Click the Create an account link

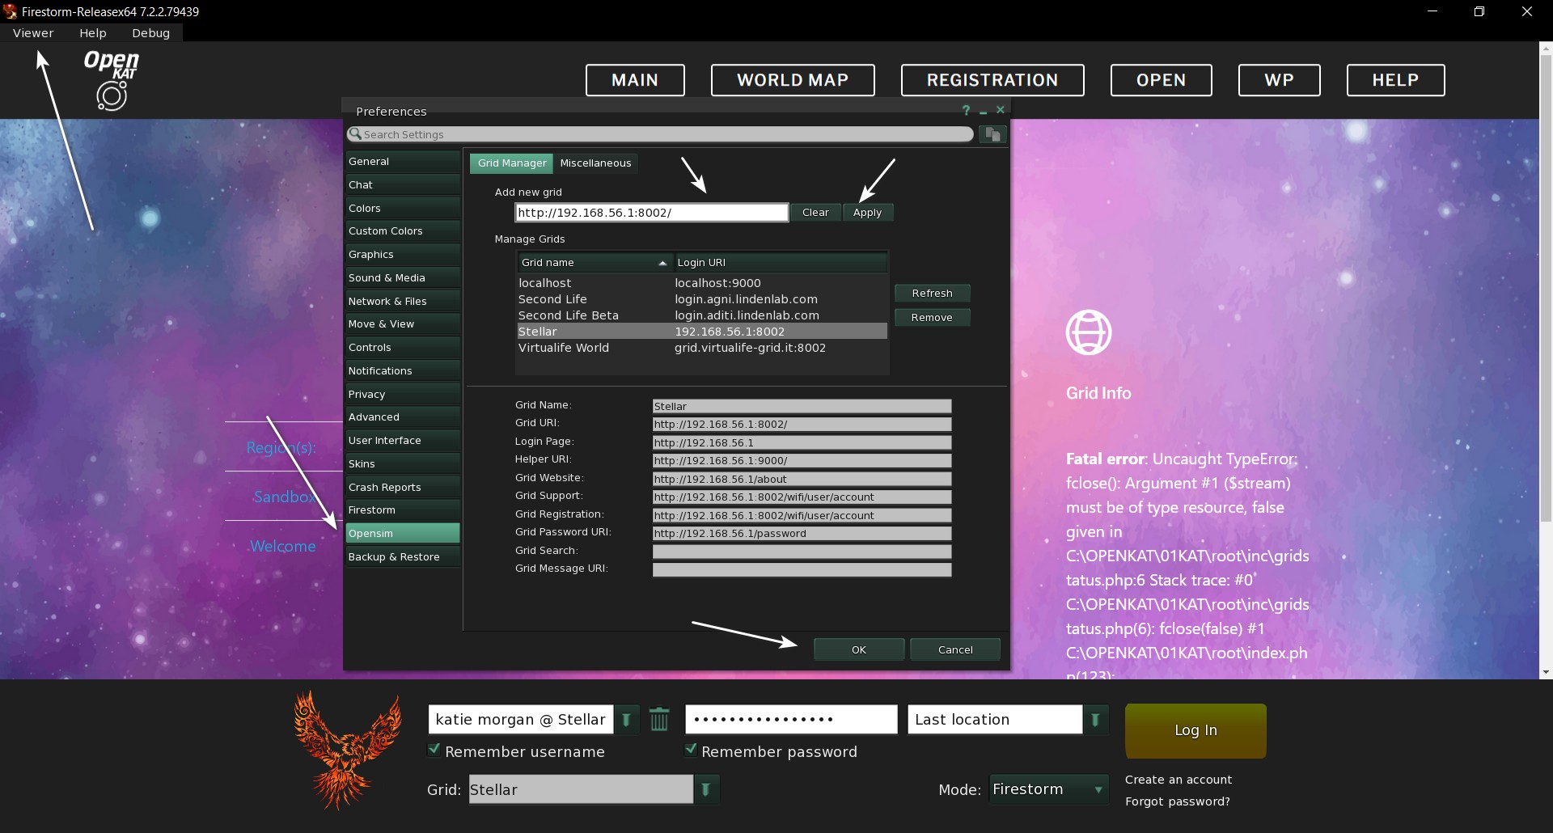(x=1179, y=780)
